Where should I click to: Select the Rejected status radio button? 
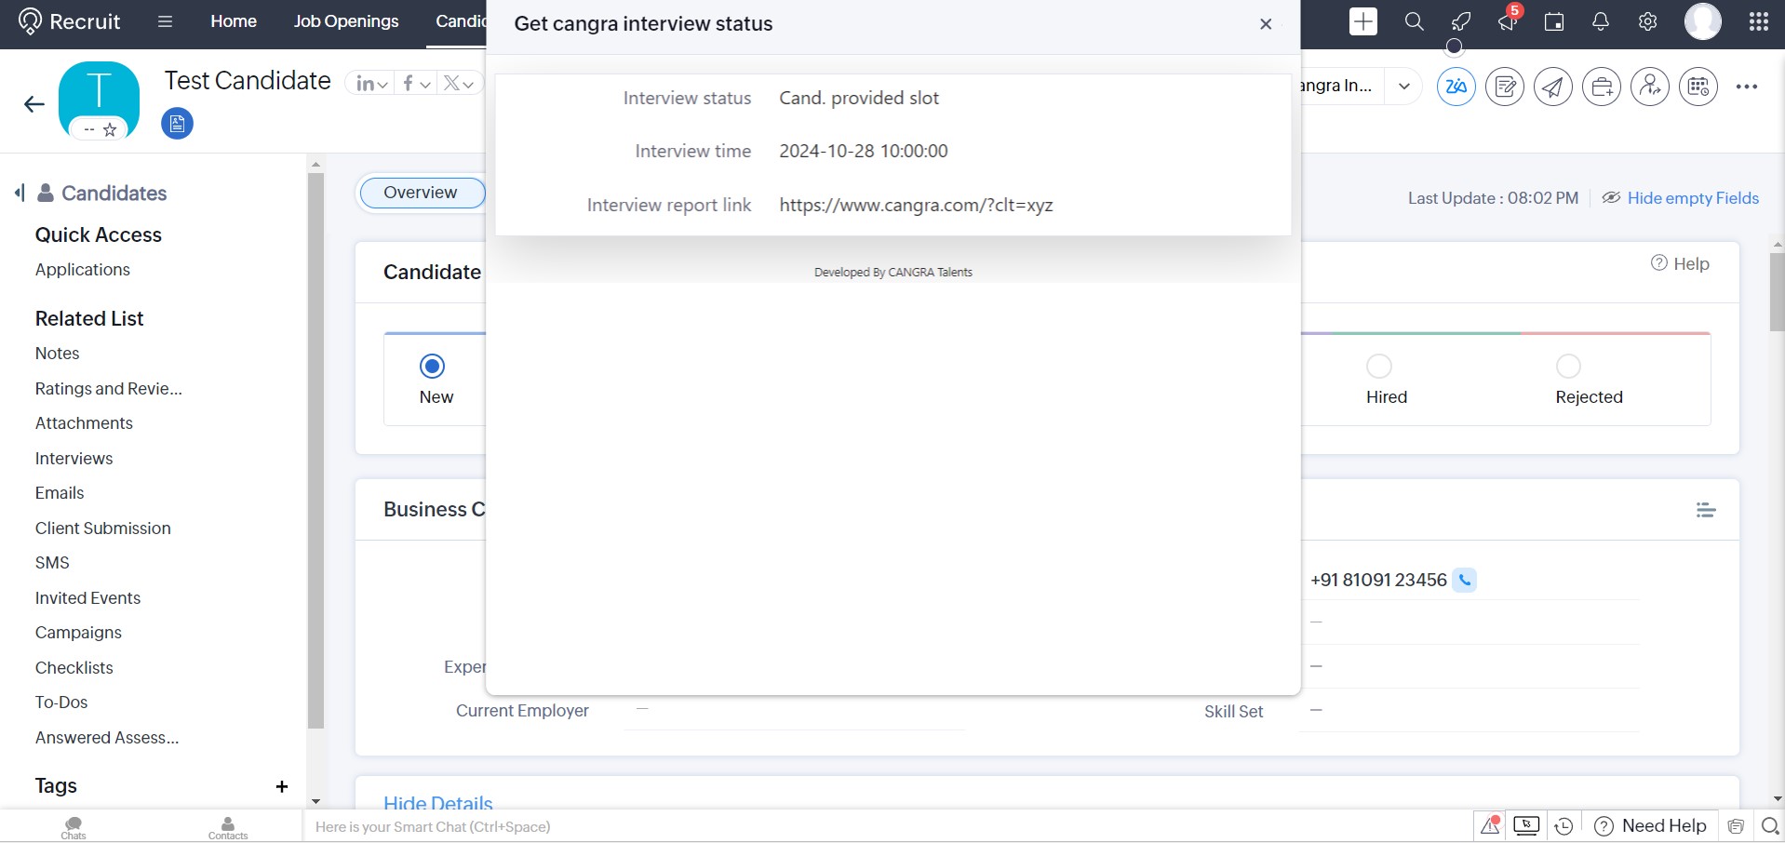(1569, 367)
